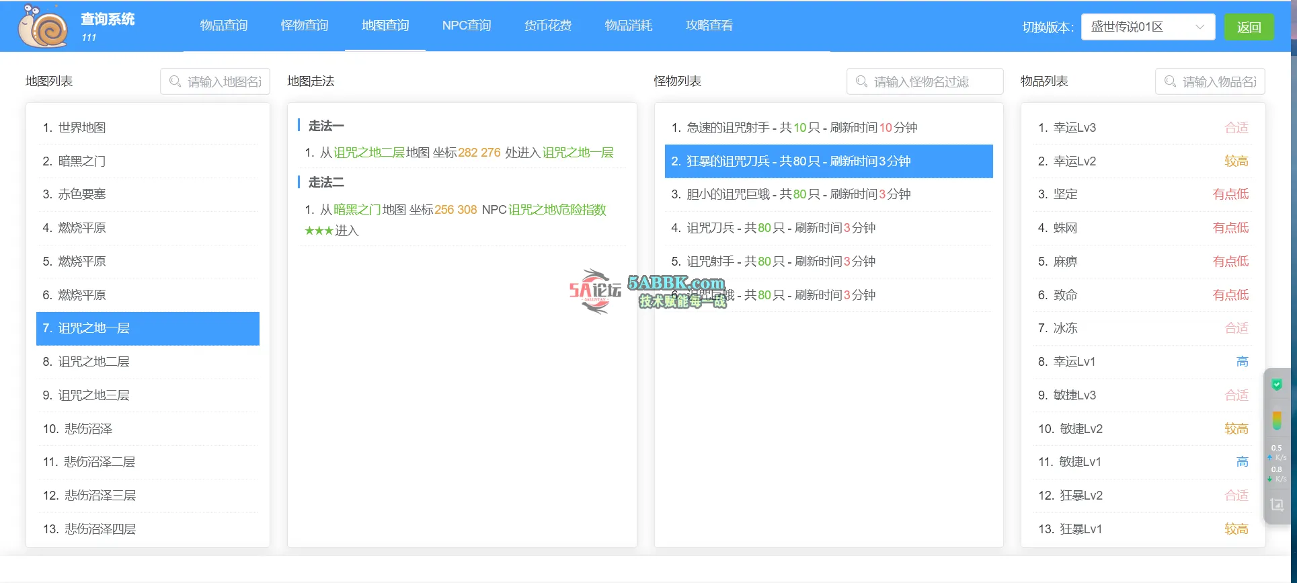Select map 7. 诅咒之地一层

[148, 328]
